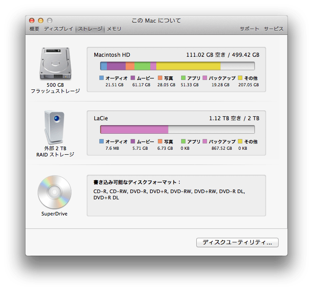This screenshot has height=291, width=313.
Task: Click yellow その他 segment of Macintosh HD bar
Action: 188,66
